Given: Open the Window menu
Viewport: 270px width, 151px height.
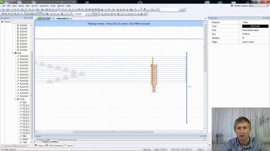Looking at the screenshot, I should point(61,5).
